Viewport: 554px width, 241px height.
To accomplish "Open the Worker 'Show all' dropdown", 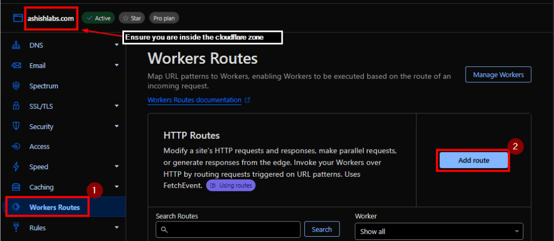I will coord(439,231).
